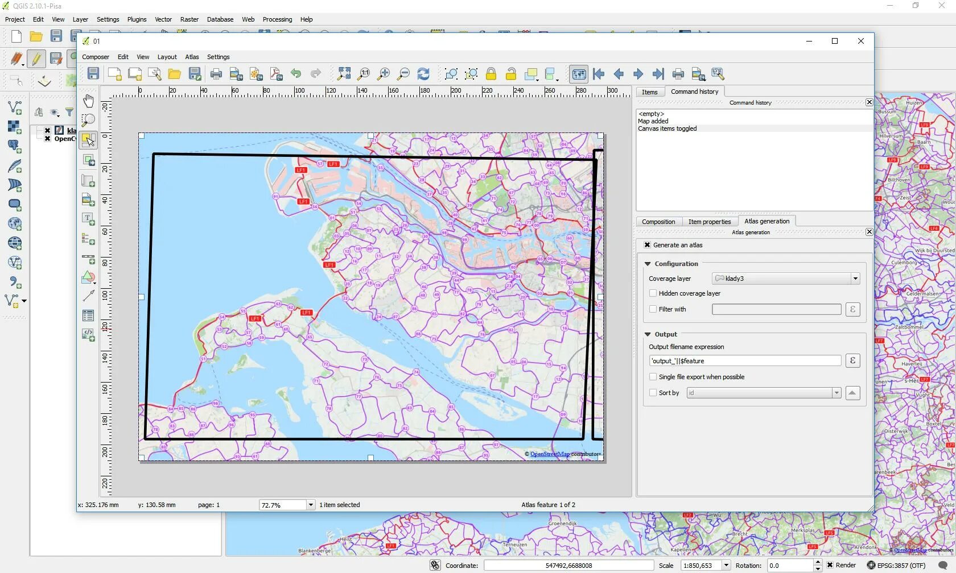Zoom full in composer toolbar
Image resolution: width=956 pixels, height=573 pixels.
pos(344,73)
